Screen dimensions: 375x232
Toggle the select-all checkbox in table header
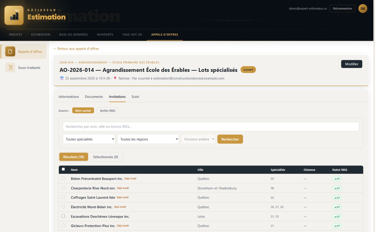pyautogui.click(x=63, y=169)
